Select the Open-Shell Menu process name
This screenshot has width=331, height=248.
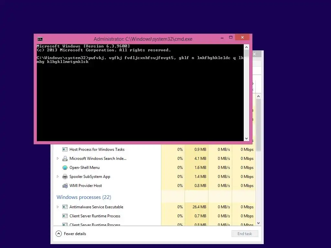[x=84, y=168]
